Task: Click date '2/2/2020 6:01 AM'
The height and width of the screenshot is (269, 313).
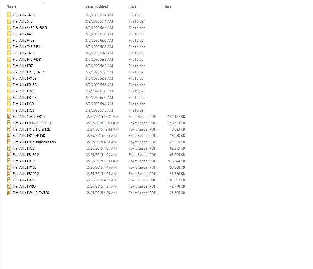Action: coord(99,34)
